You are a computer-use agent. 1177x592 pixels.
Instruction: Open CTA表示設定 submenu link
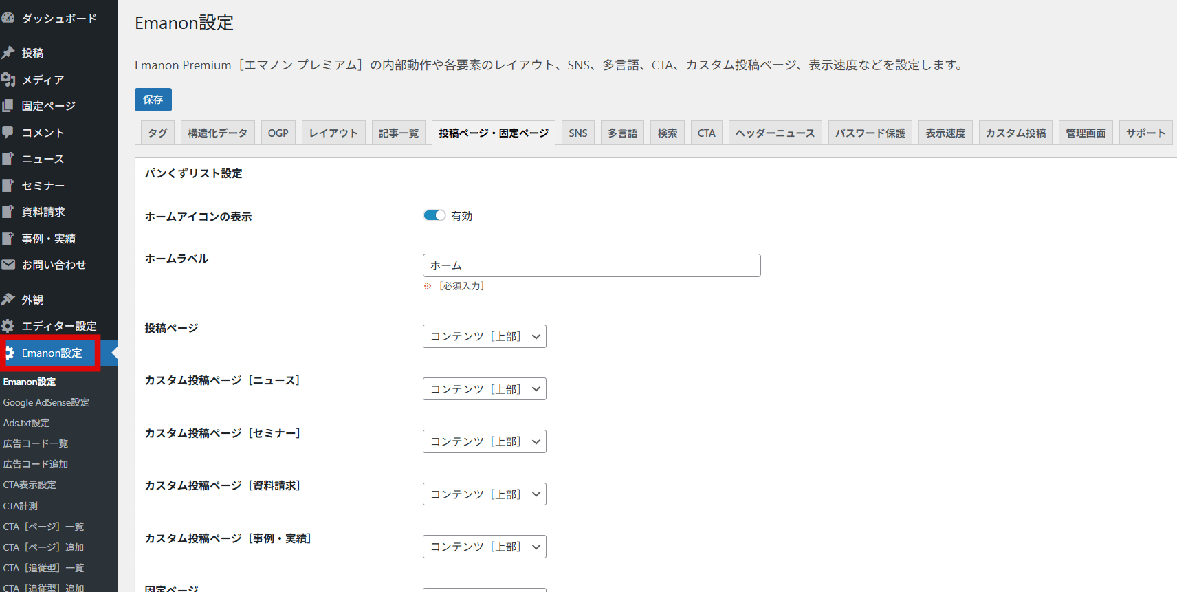pos(30,485)
